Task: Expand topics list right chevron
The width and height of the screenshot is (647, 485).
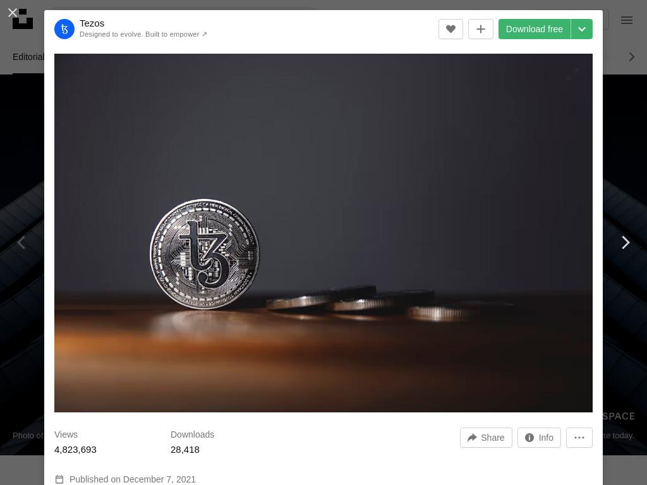Action: pyautogui.click(x=632, y=57)
